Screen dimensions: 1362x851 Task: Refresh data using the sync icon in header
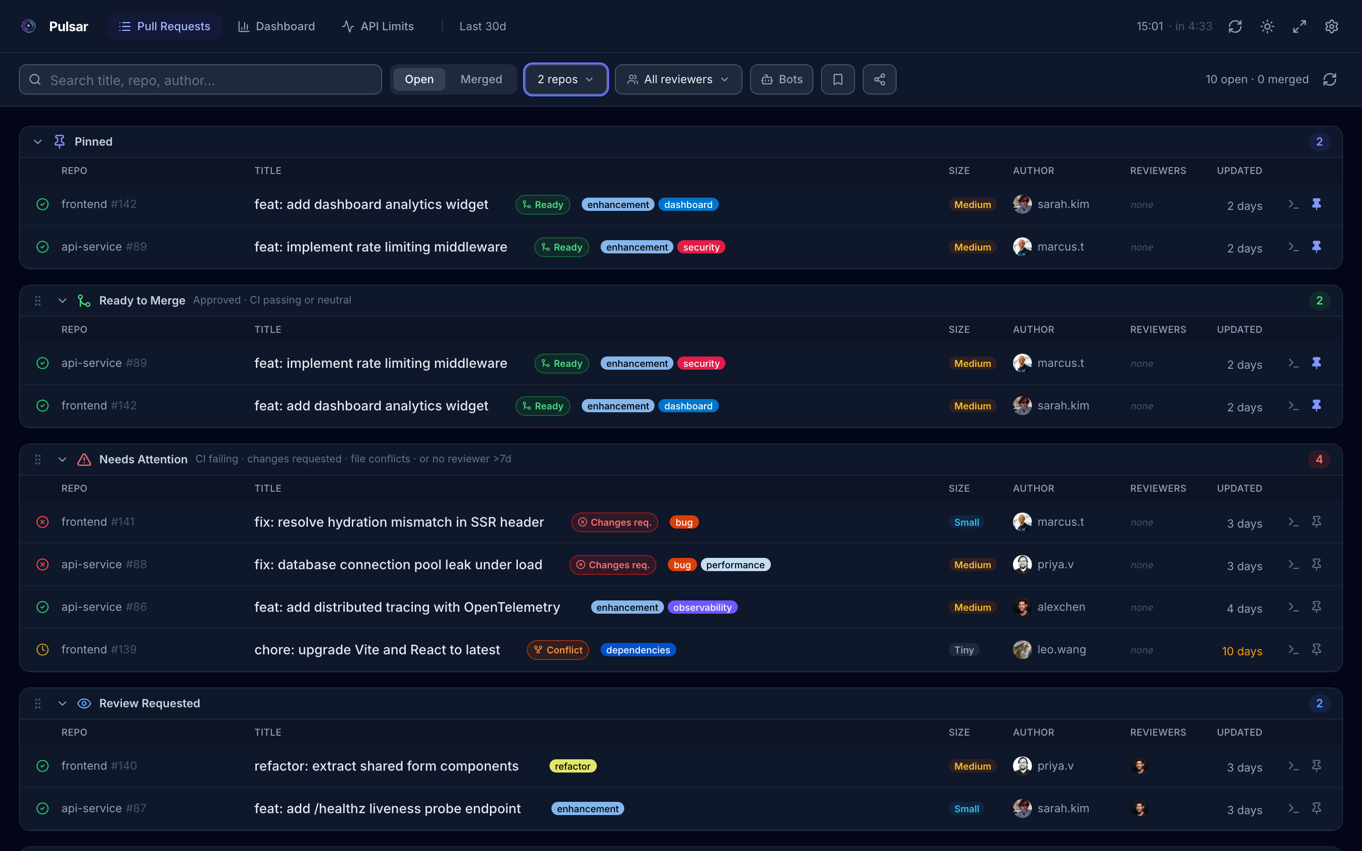point(1235,26)
